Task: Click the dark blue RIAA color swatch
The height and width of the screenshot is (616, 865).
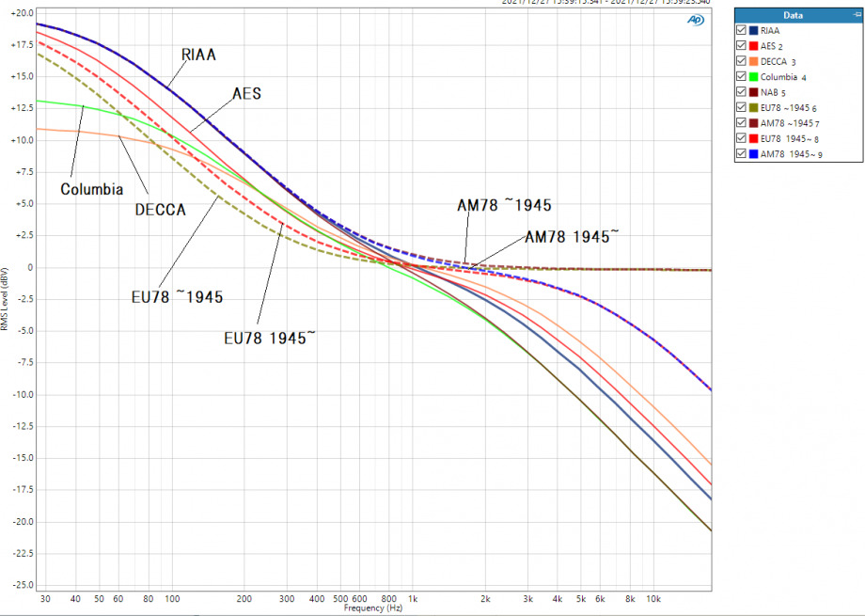Action: pos(753,30)
